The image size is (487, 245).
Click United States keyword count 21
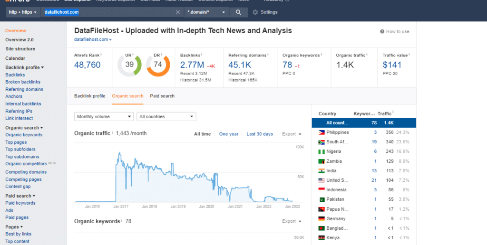click(x=374, y=180)
